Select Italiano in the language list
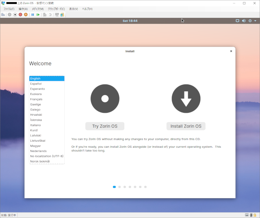Image resolution: width=260 pixels, height=218 pixels. pyautogui.click(x=47, y=125)
